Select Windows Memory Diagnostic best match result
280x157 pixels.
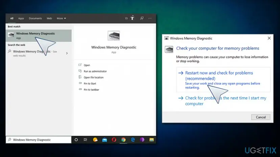pyautogui.click(x=39, y=36)
